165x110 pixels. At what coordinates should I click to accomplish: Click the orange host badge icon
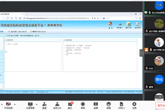146,50
